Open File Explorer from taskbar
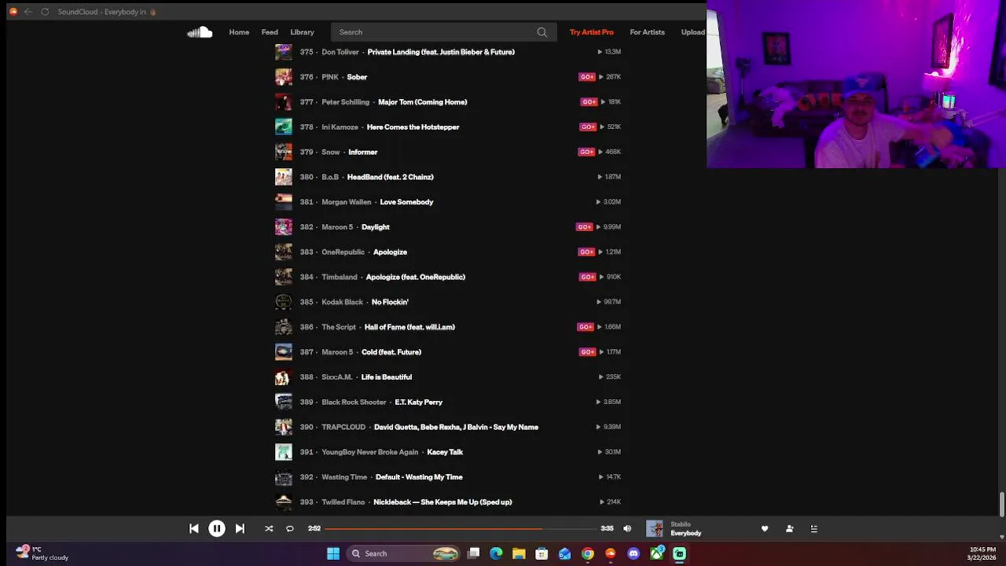The image size is (1006, 566). point(519,553)
